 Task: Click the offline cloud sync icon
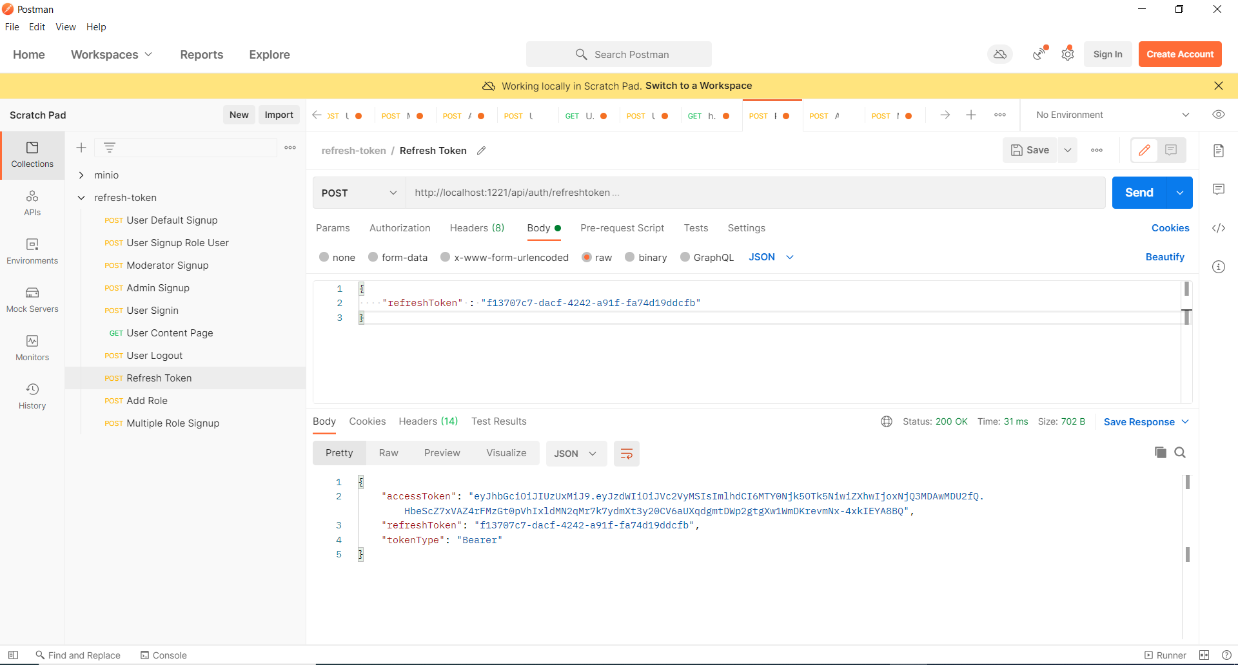[x=1000, y=54]
